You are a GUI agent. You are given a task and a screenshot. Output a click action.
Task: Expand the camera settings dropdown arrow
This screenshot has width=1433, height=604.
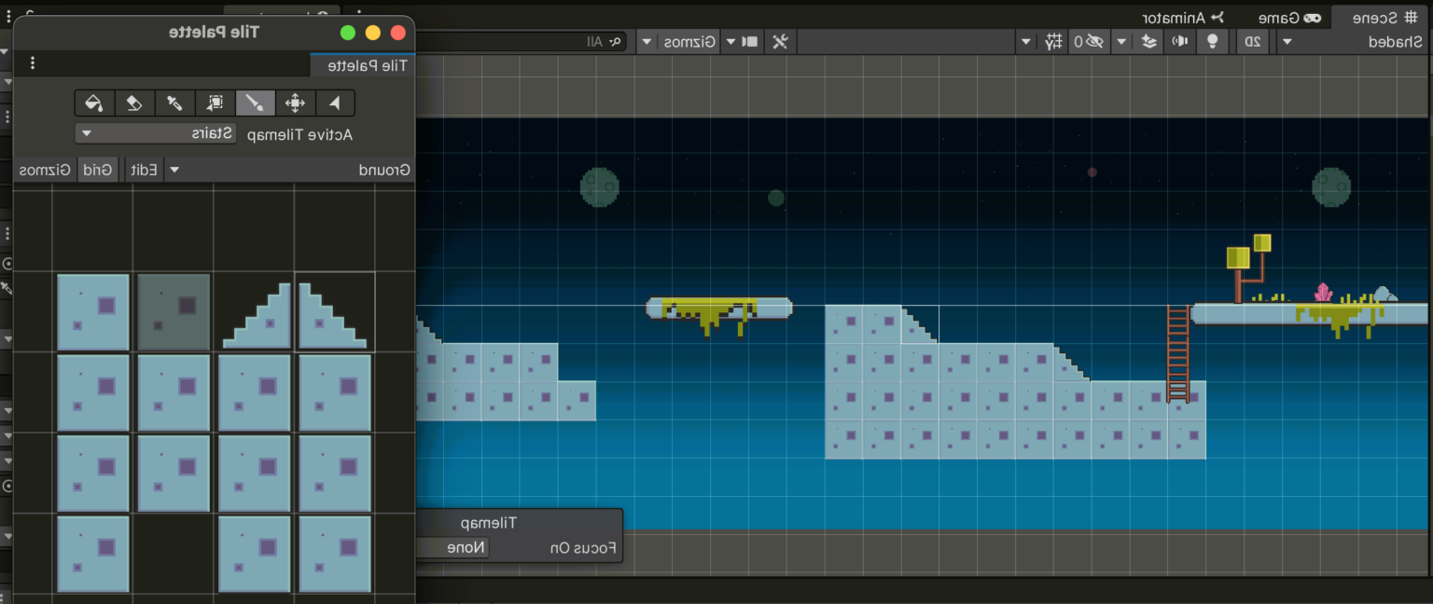pos(730,41)
